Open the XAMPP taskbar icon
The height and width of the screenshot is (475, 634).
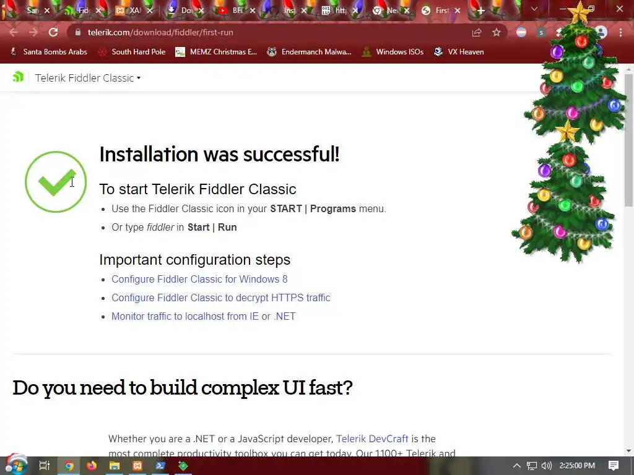137,466
